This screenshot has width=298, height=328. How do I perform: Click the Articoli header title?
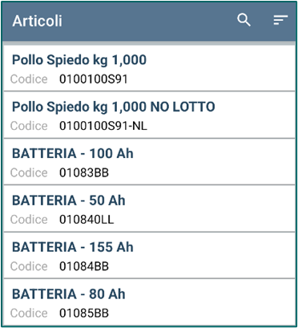[37, 21]
